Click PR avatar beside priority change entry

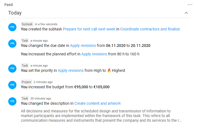coord(12,69)
